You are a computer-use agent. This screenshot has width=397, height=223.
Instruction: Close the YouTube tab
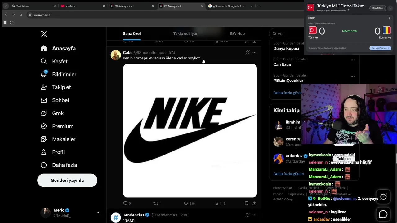104,6
